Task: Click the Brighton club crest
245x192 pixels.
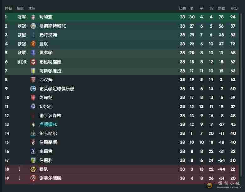Action: [33, 89]
